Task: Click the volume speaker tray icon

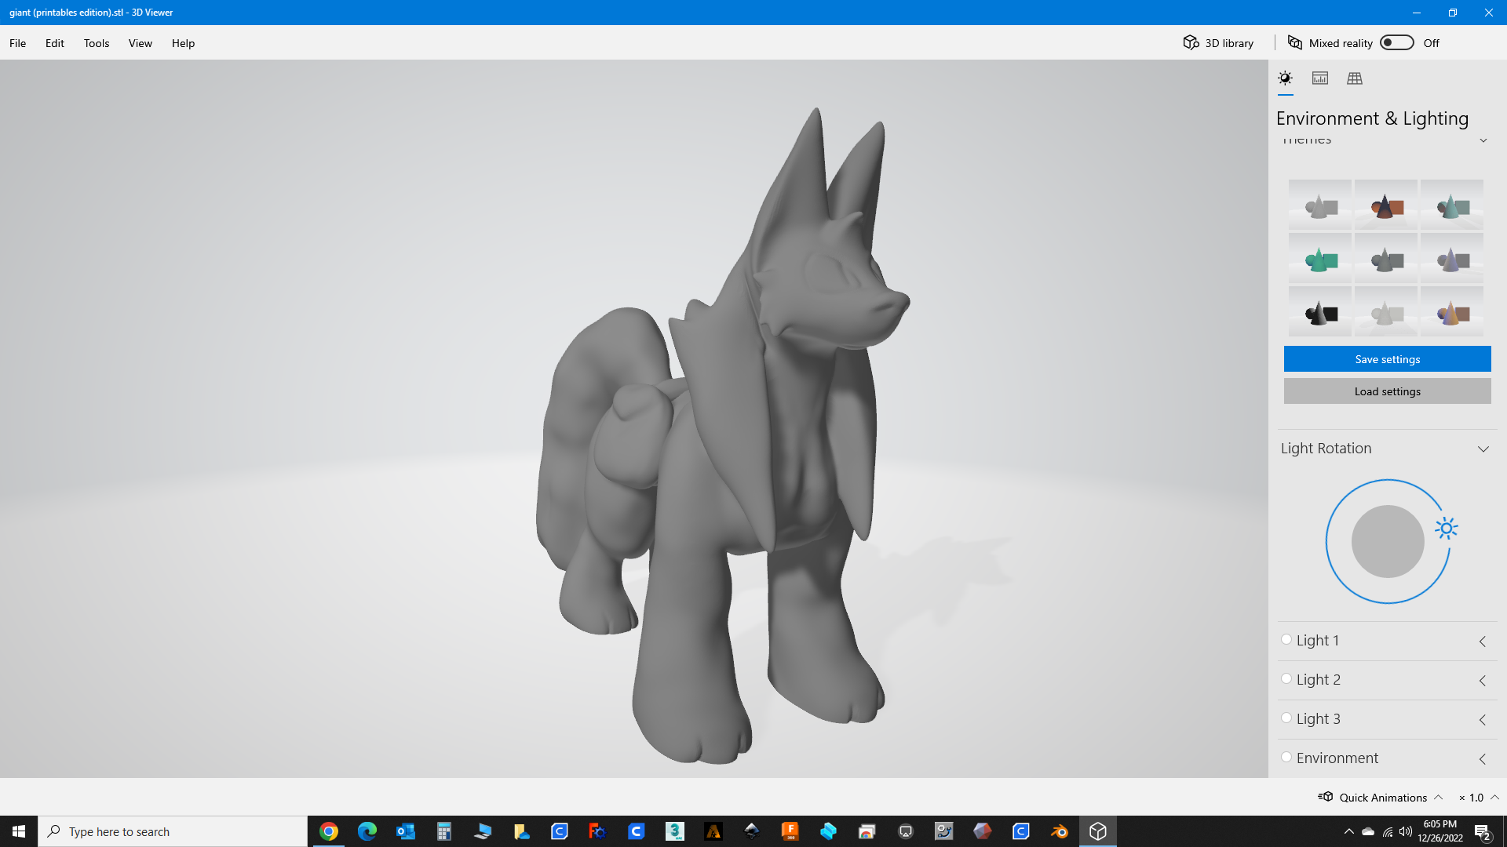Action: pos(1406,831)
